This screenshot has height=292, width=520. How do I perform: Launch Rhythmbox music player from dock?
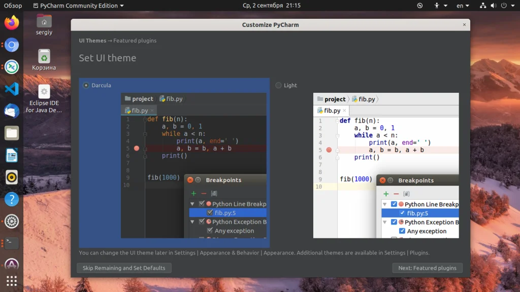click(12, 177)
